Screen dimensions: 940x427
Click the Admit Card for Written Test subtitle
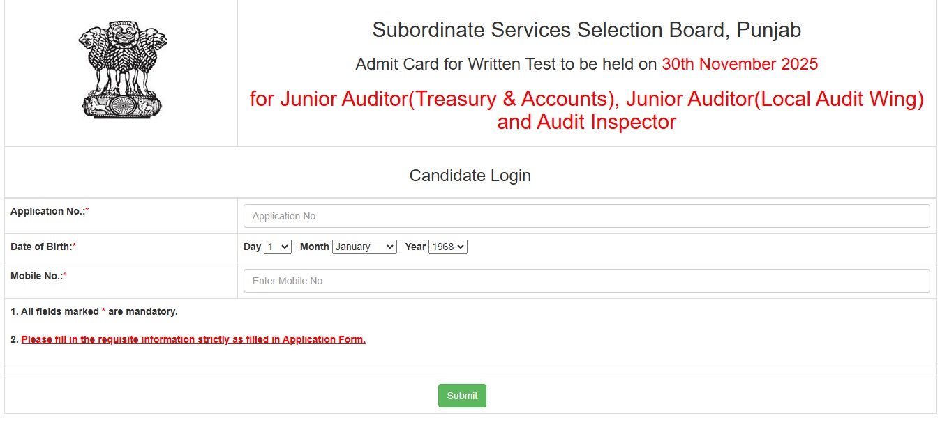[507, 63]
